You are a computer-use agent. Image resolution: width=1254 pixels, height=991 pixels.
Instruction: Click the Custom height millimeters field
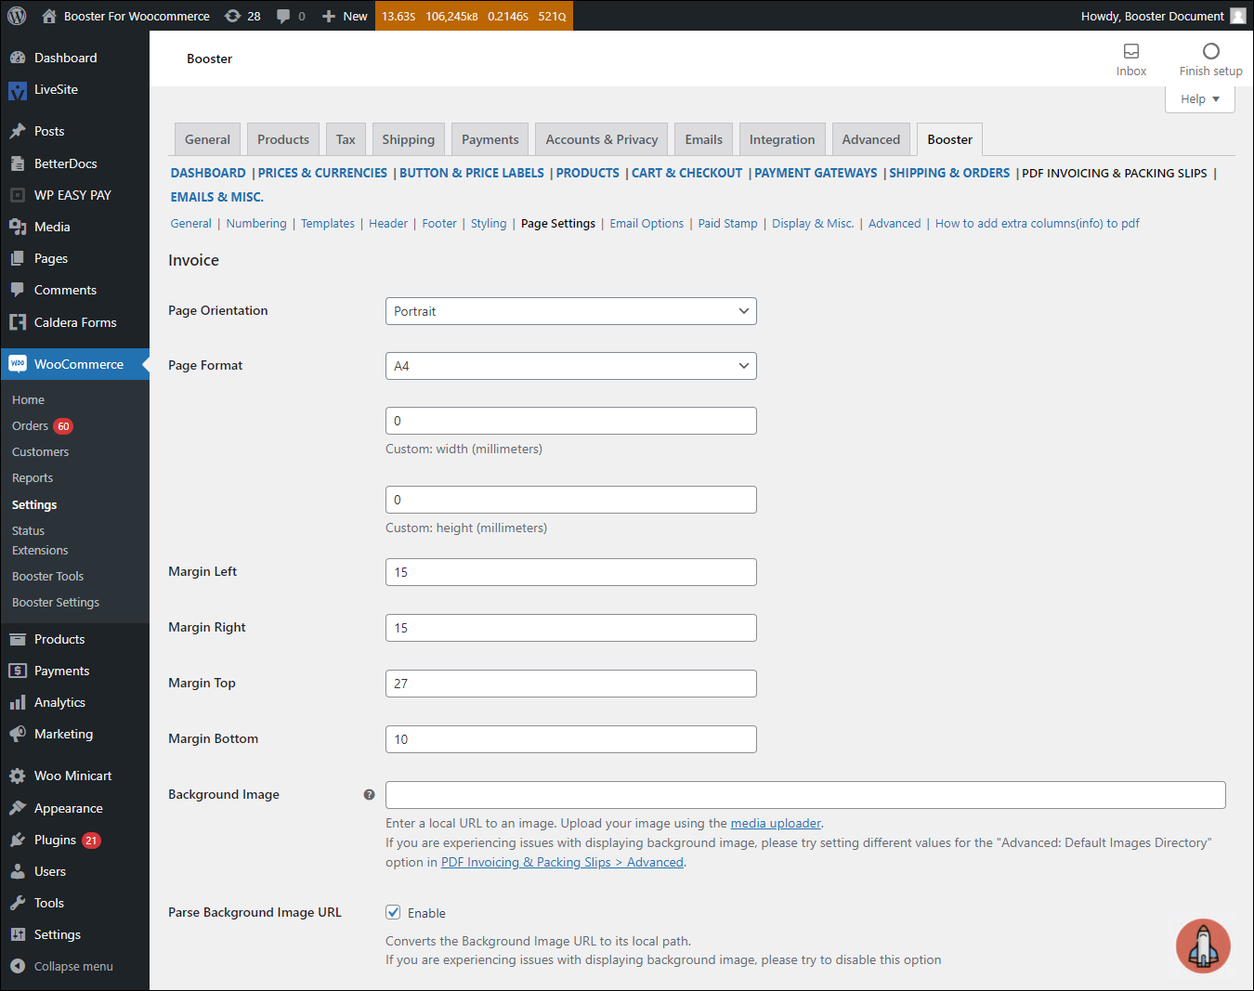pyautogui.click(x=571, y=500)
